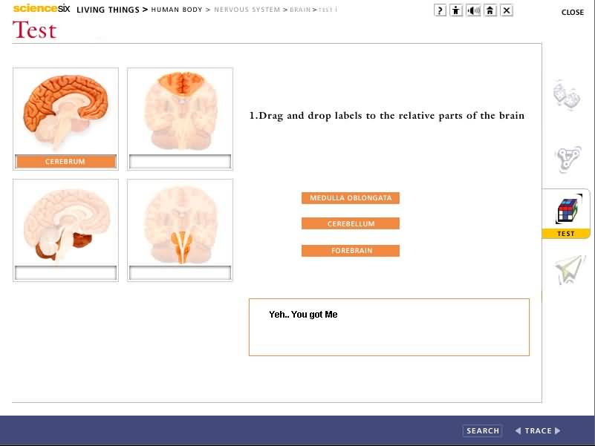
Task: Select the MEDULLA OBLONGATA label
Action: coord(351,198)
